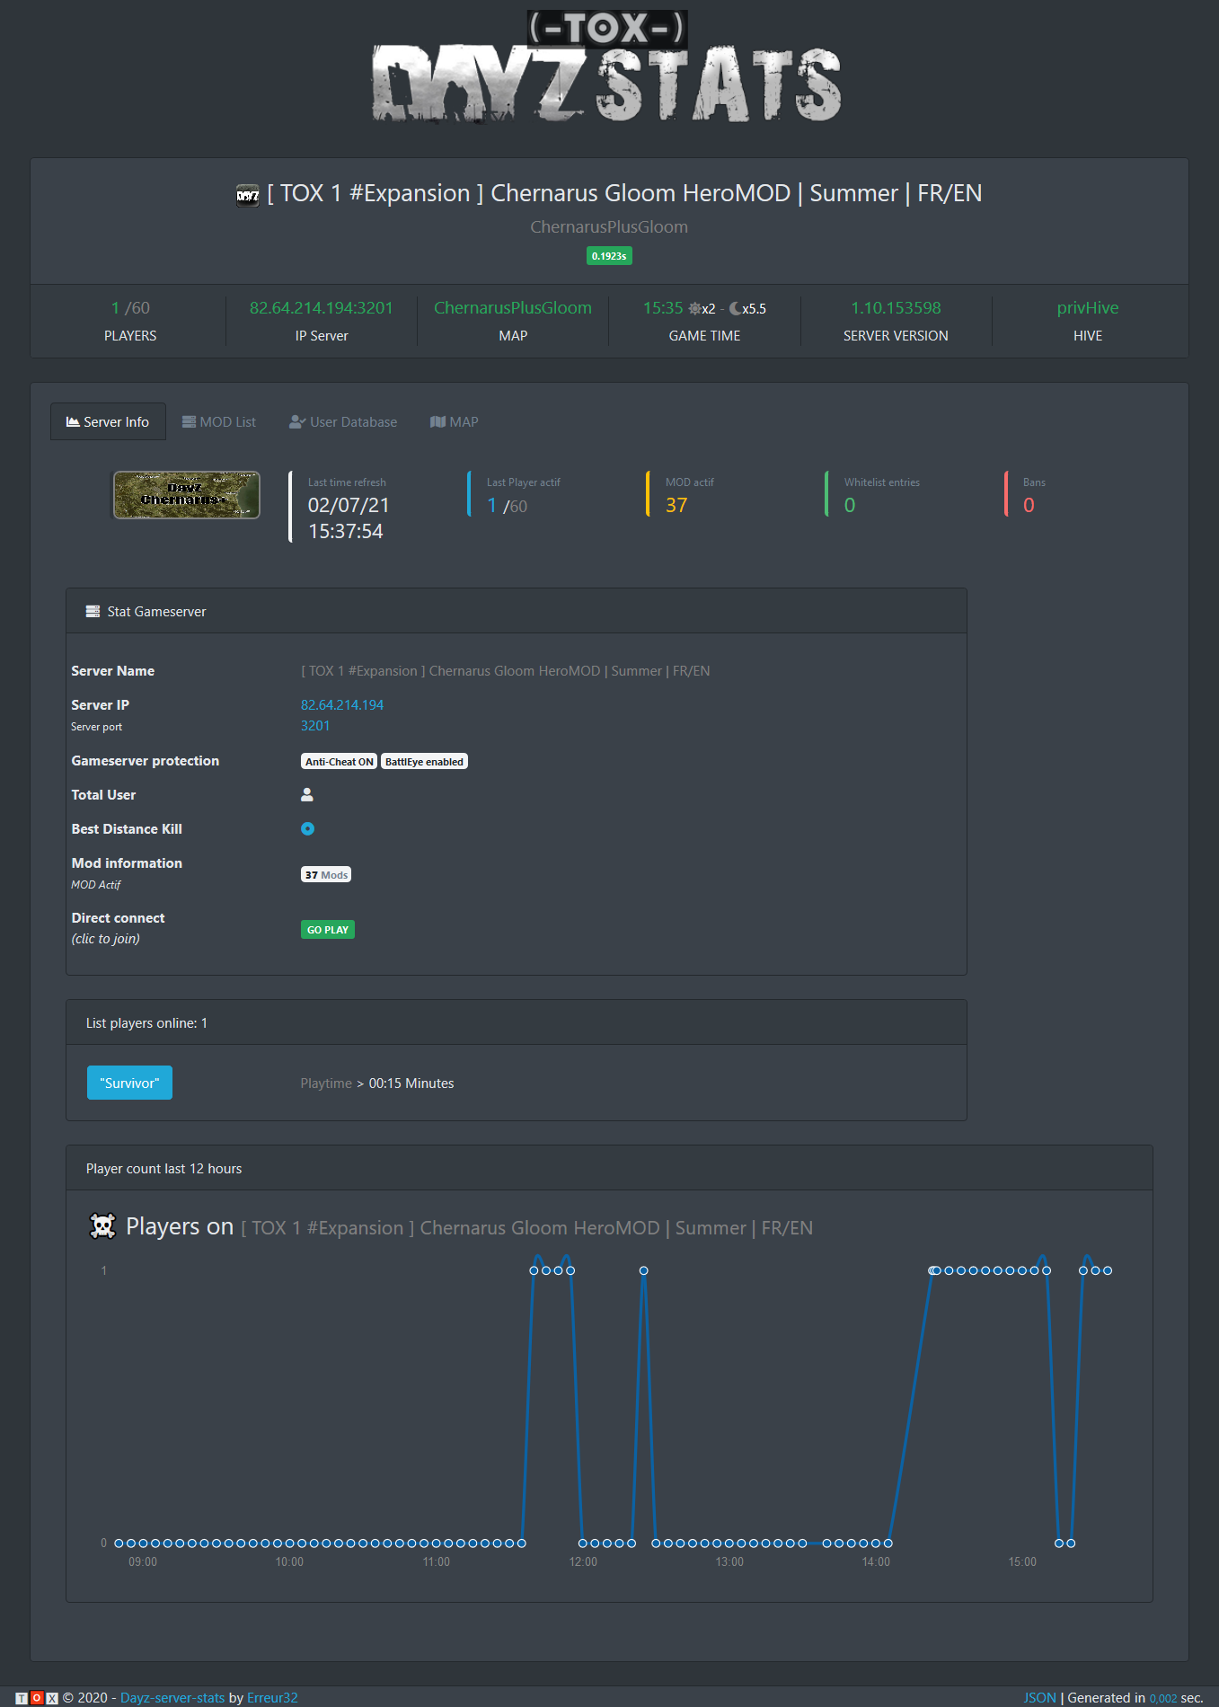Image resolution: width=1219 pixels, height=1707 pixels.
Task: Switch to the MOD List tab
Action: (219, 421)
